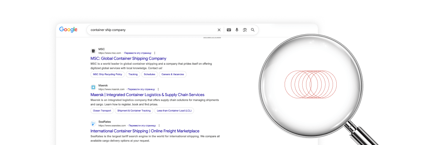The image size is (443, 145).
Task: Open the on-screen keyboard icon
Action: tap(229, 30)
